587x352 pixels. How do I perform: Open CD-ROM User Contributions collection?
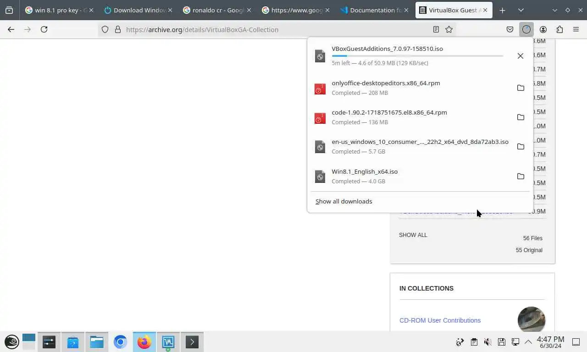click(440, 320)
